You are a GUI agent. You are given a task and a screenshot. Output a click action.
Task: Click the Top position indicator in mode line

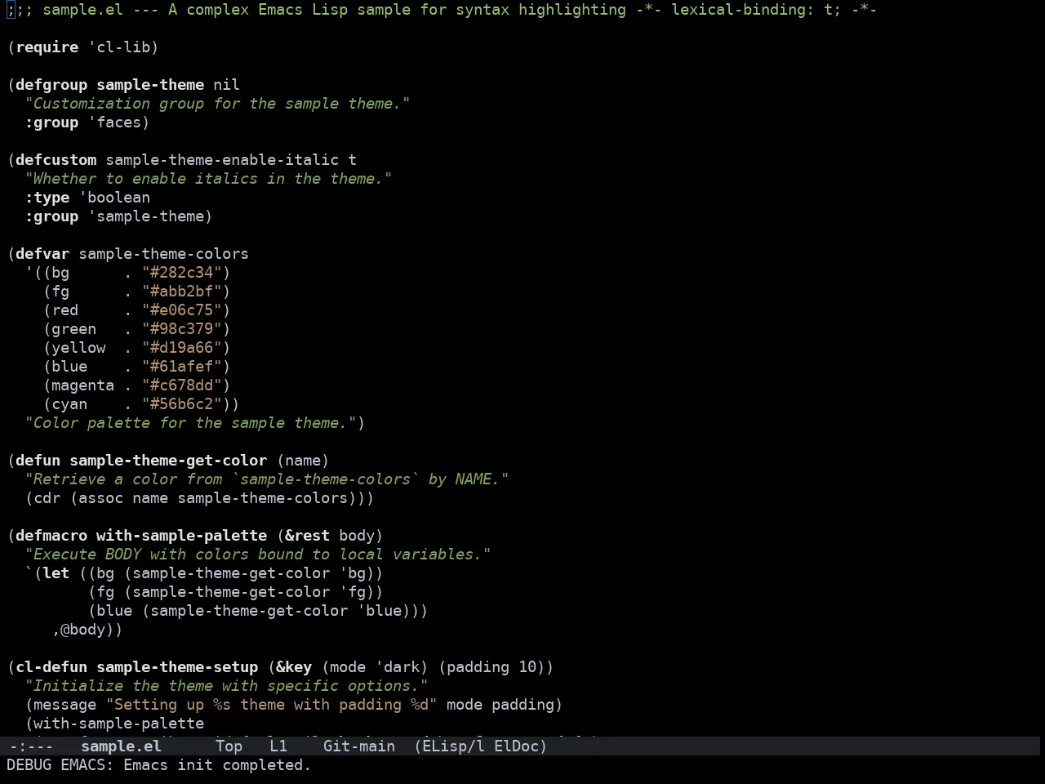(229, 746)
